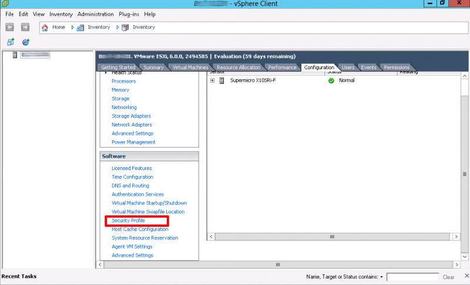Viewport: 470px width, 285px height.
Task: Click the first Inventory breadcrumb icon
Action: pyautogui.click(x=80, y=28)
